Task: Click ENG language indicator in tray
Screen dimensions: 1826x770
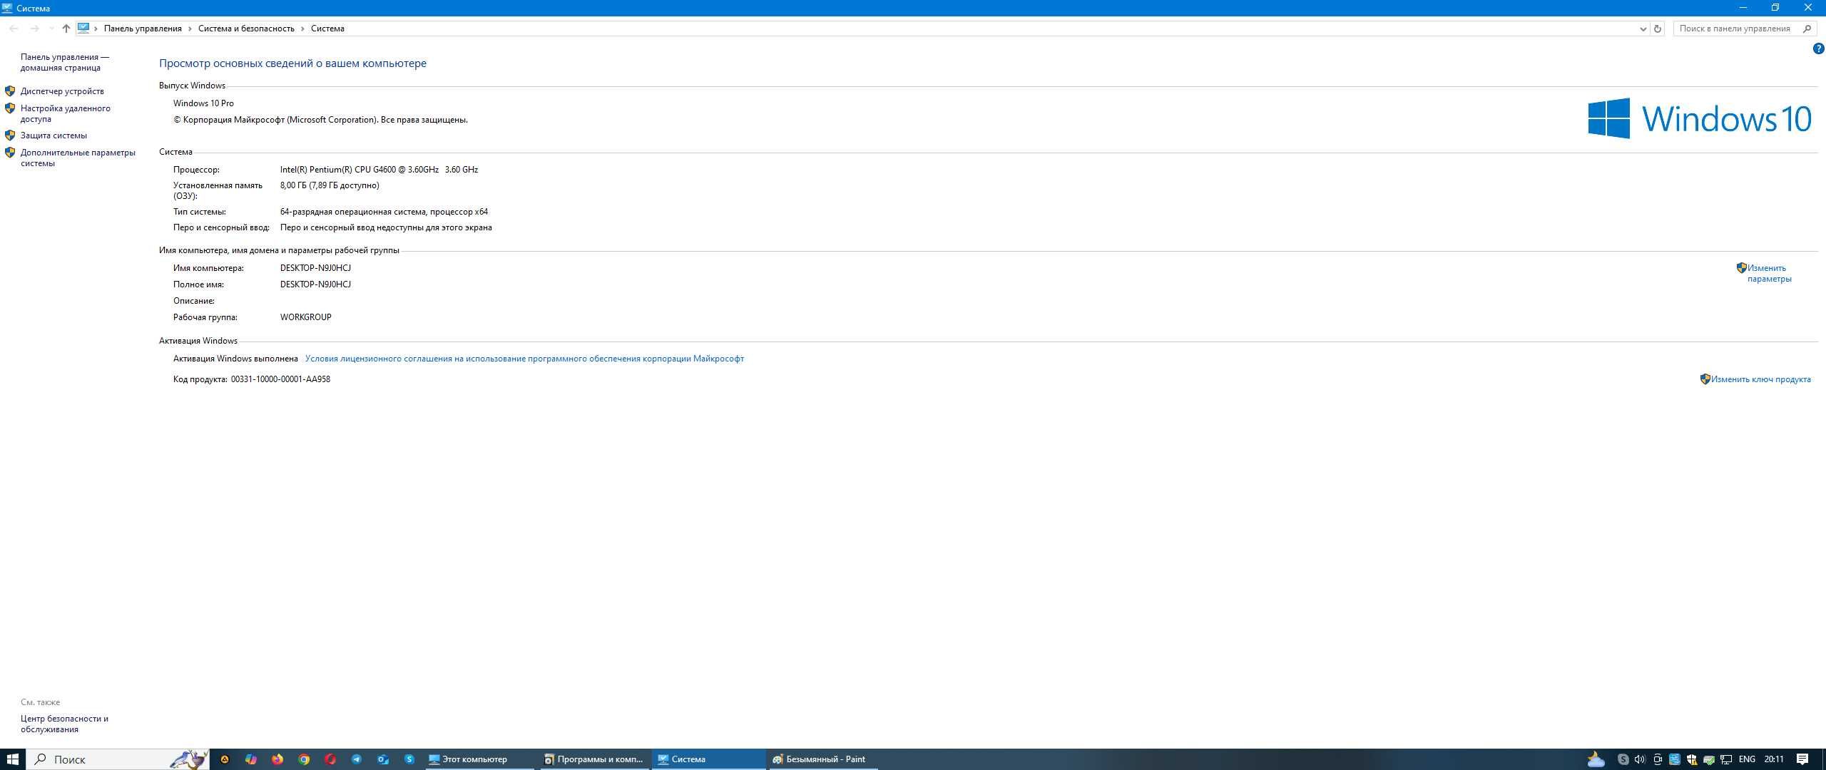Action: tap(1747, 759)
